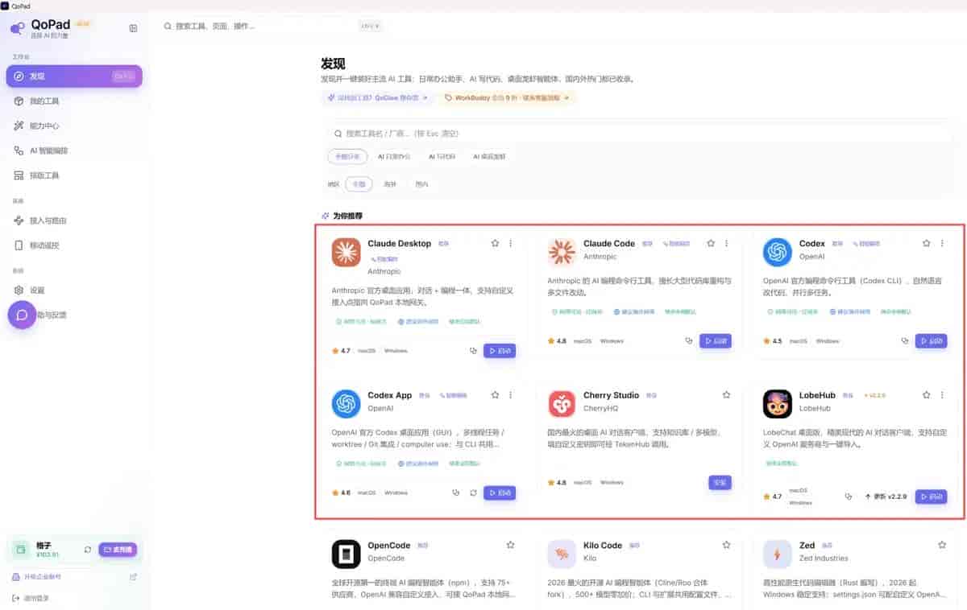Select the 国内 region filter

click(x=421, y=184)
